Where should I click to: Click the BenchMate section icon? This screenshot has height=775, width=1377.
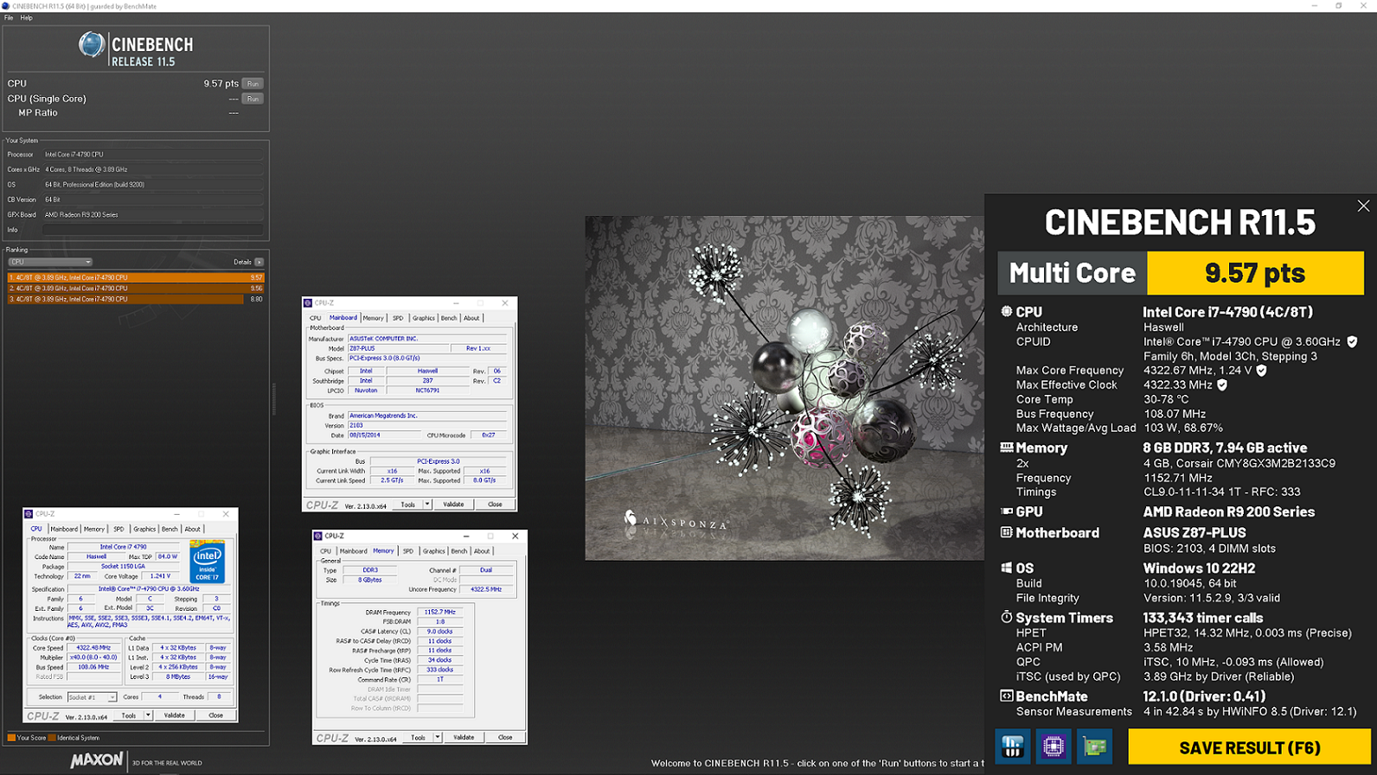(x=1006, y=696)
